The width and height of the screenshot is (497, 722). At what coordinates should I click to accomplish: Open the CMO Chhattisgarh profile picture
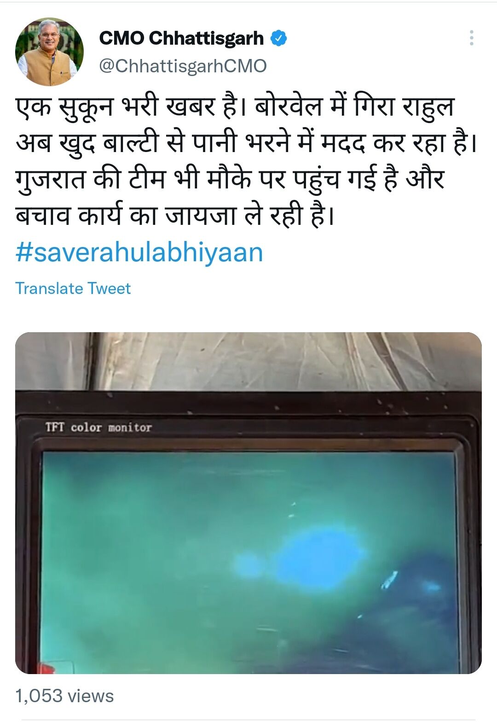tap(50, 52)
